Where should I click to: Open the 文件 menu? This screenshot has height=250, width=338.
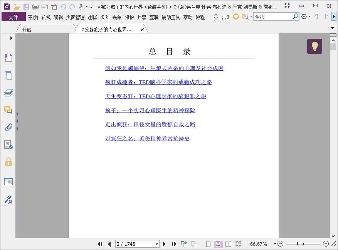[13, 17]
